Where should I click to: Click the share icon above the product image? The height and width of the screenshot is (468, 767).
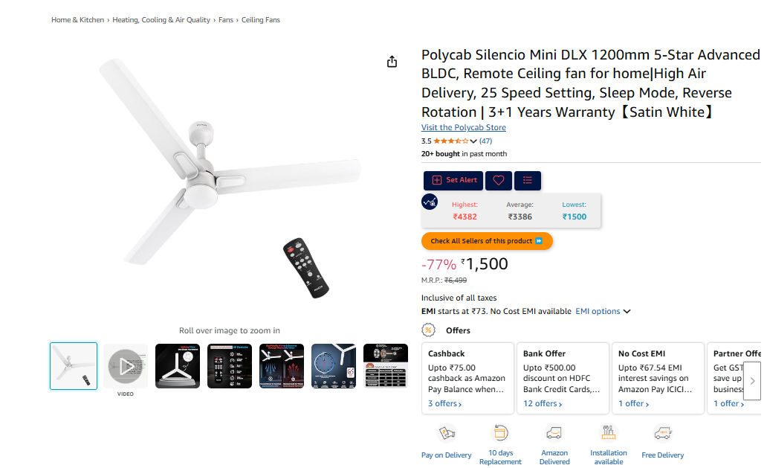point(392,62)
